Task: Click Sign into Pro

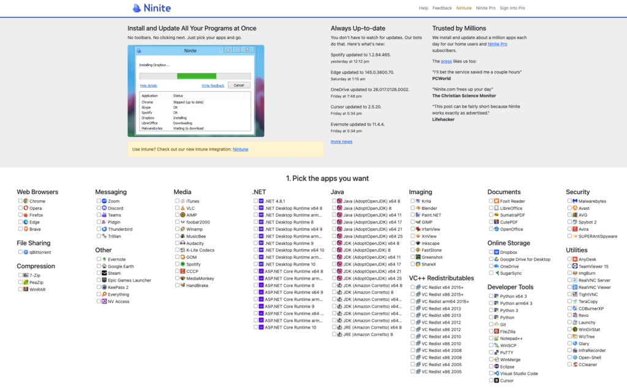Action: pos(512,8)
